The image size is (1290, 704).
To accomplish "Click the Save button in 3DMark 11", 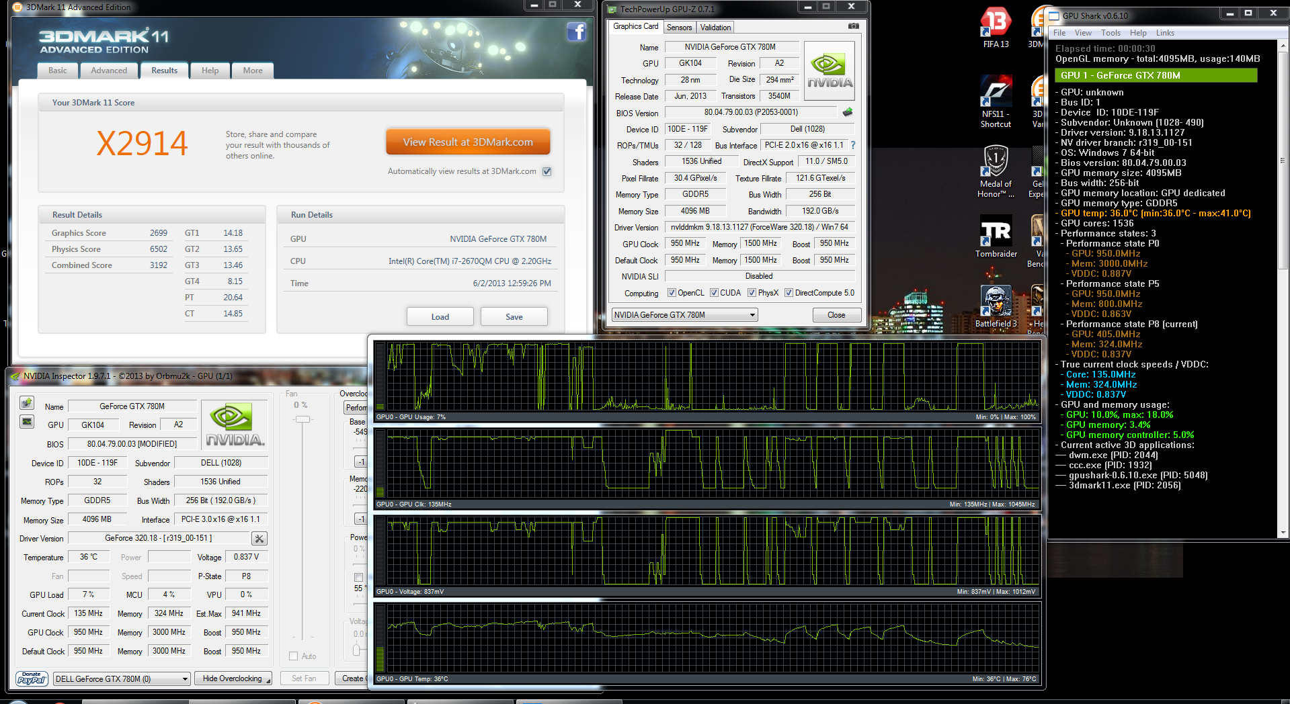I will click(x=514, y=316).
